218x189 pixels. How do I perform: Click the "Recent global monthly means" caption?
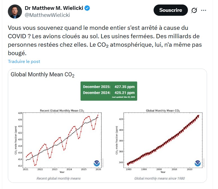(59, 178)
